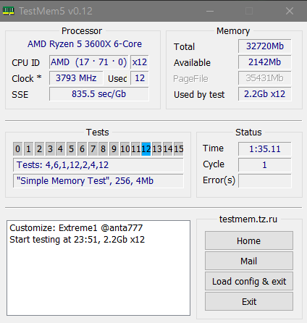The width and height of the screenshot is (307, 323).
Task: Click the Exit button
Action: pyautogui.click(x=249, y=301)
